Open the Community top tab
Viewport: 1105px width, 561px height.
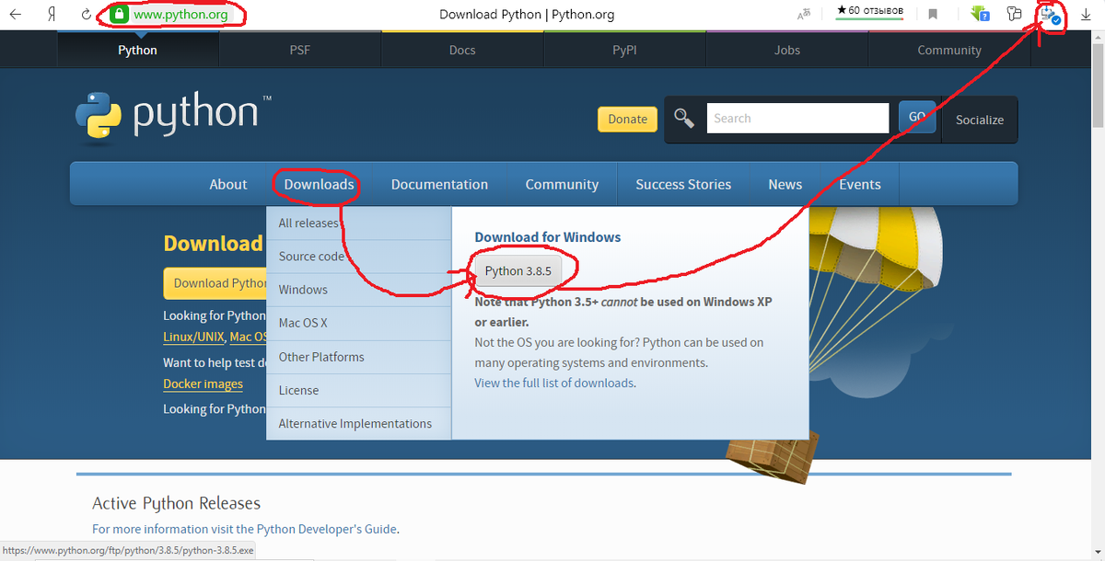pyautogui.click(x=949, y=50)
